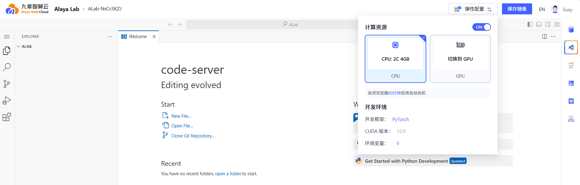Select the Welcome editor tab
Screen dimensions: 580x185
[138, 37]
